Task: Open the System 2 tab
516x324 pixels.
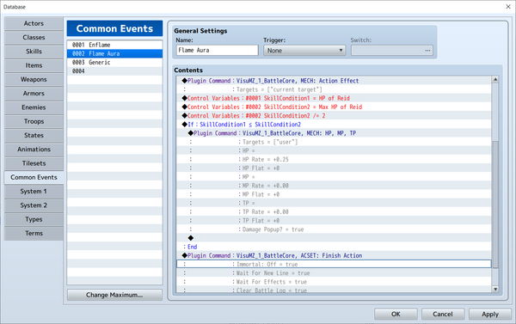Action: (34, 205)
